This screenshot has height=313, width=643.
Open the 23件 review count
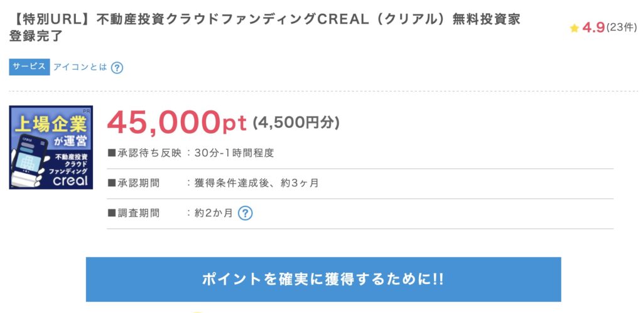tap(622, 28)
